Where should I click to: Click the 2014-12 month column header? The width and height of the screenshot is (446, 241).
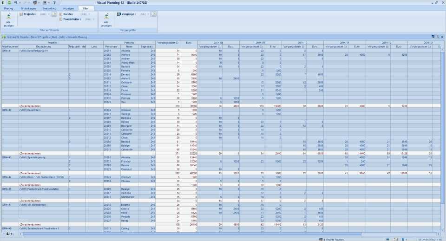pos(386,43)
